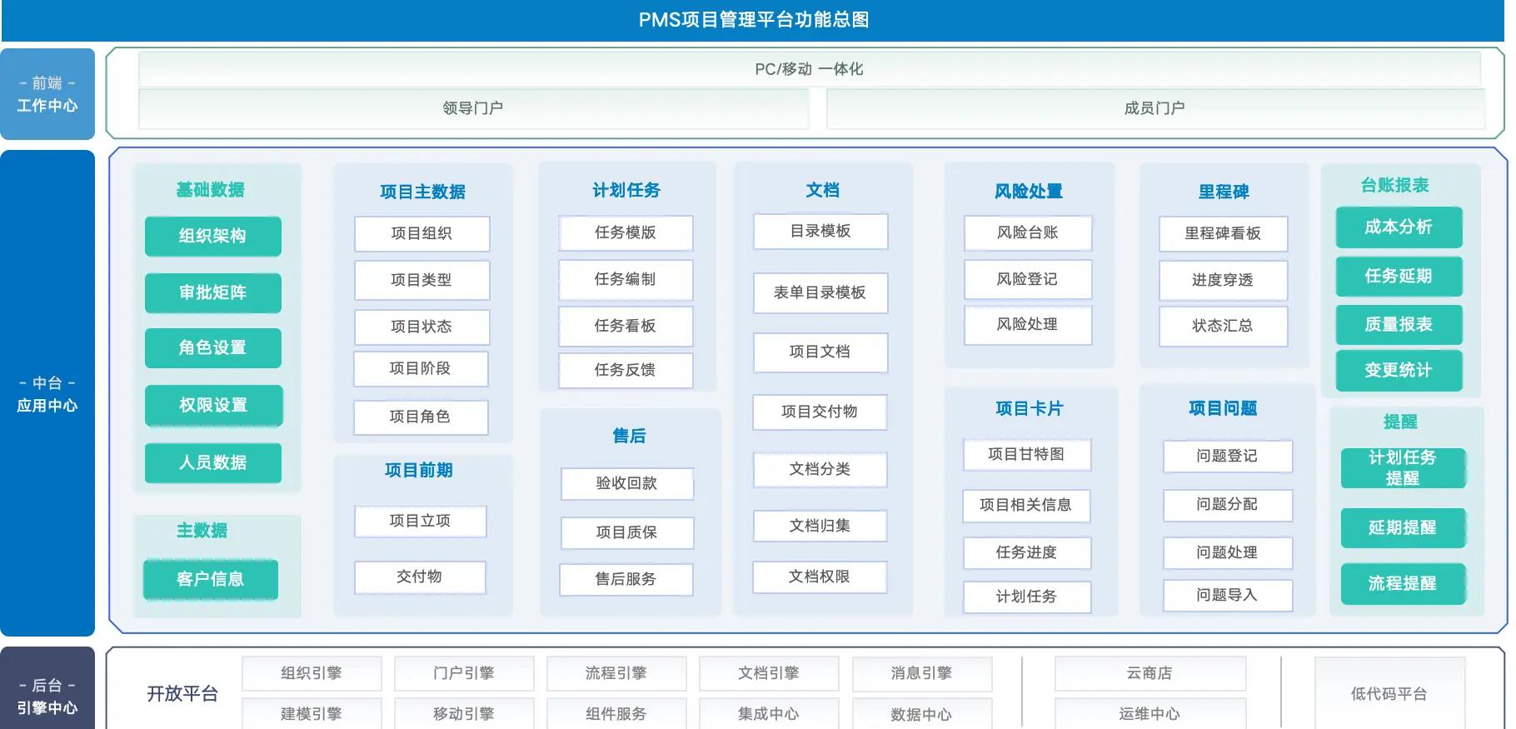Screen dimensions: 1516x729
Task: Select 问题登记 under 项目问题
Action: point(1227,456)
